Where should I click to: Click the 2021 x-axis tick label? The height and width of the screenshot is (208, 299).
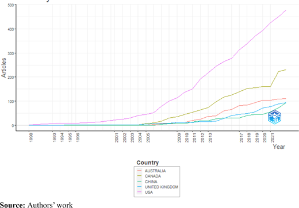click(273, 137)
